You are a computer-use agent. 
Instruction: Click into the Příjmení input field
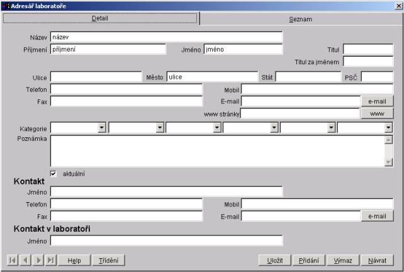tap(107, 49)
